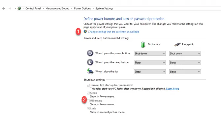Expand chevron after Power Options breadcrumb

click(93, 9)
